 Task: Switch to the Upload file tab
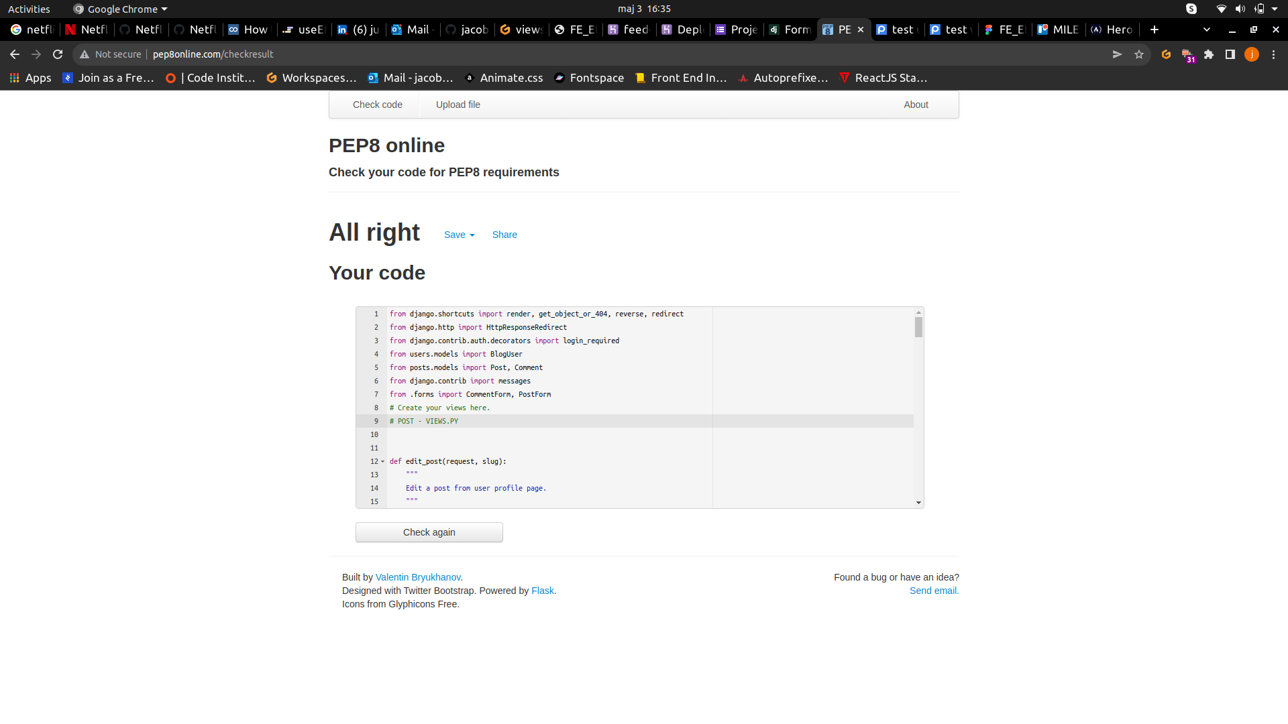coord(458,105)
